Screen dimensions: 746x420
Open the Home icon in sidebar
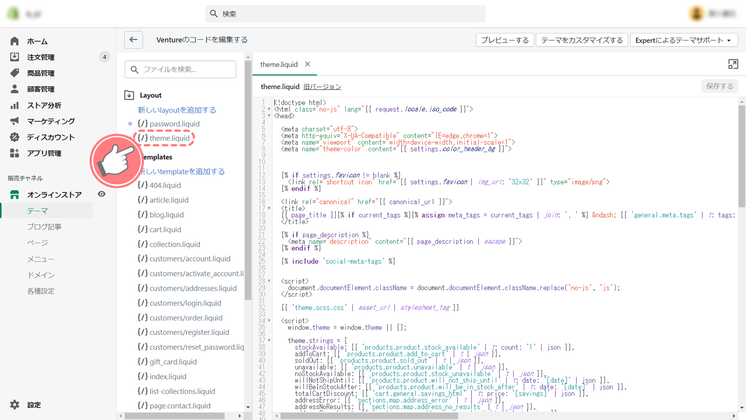pos(15,41)
